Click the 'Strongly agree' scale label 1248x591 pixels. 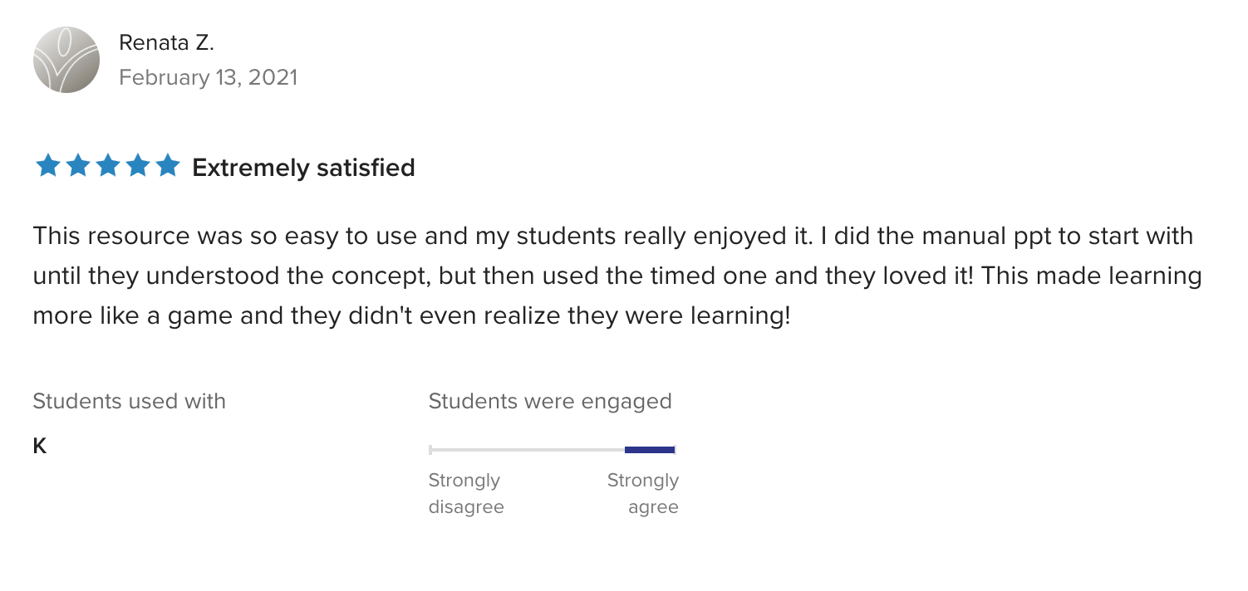coord(643,493)
